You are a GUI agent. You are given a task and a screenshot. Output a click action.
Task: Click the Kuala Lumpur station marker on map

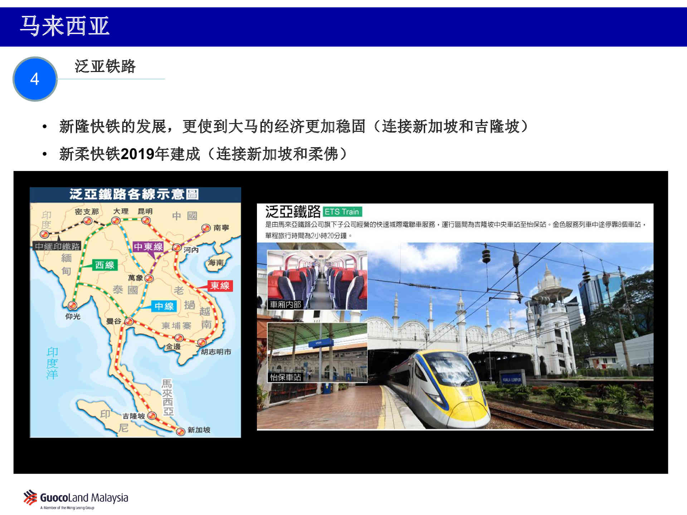pyautogui.click(x=152, y=416)
